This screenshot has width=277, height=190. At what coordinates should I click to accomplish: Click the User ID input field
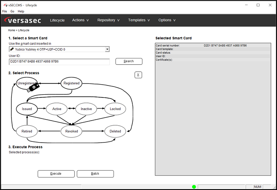point(59,61)
